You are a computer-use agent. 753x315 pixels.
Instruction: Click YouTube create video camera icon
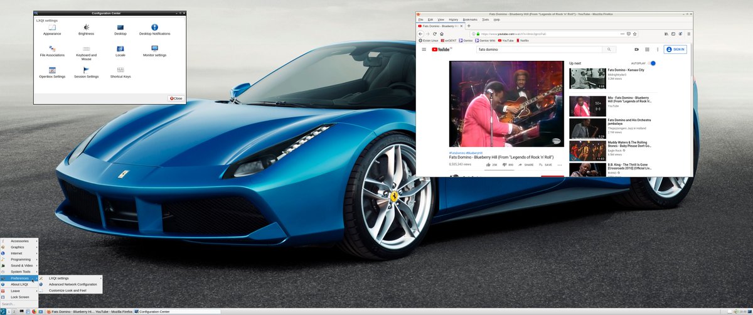636,49
